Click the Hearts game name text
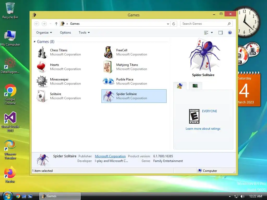This screenshot has width=267, height=200. pyautogui.click(x=54, y=65)
